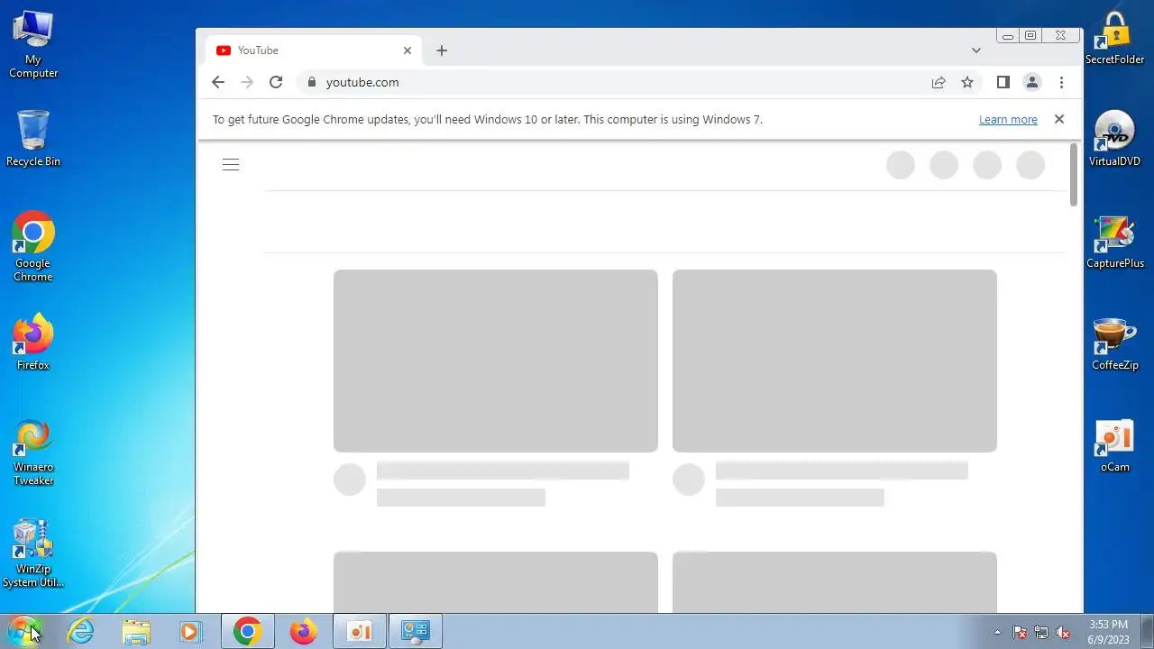This screenshot has height=649, width=1154.
Task: Bookmark this tab with the star icon
Action: point(967,82)
